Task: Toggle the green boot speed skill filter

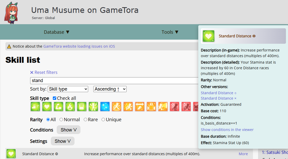Action: coord(35,107)
